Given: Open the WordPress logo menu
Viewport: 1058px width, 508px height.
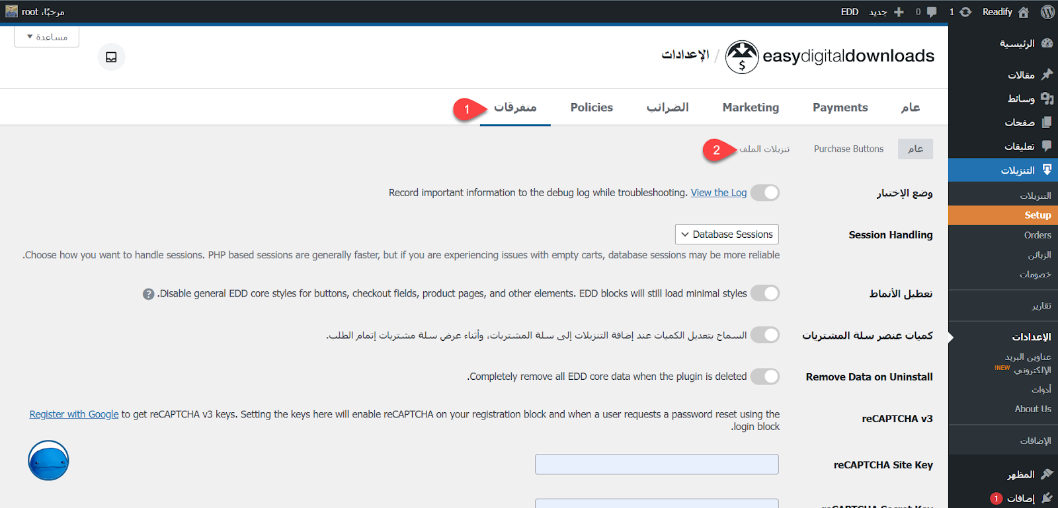Looking at the screenshot, I should (x=1047, y=12).
